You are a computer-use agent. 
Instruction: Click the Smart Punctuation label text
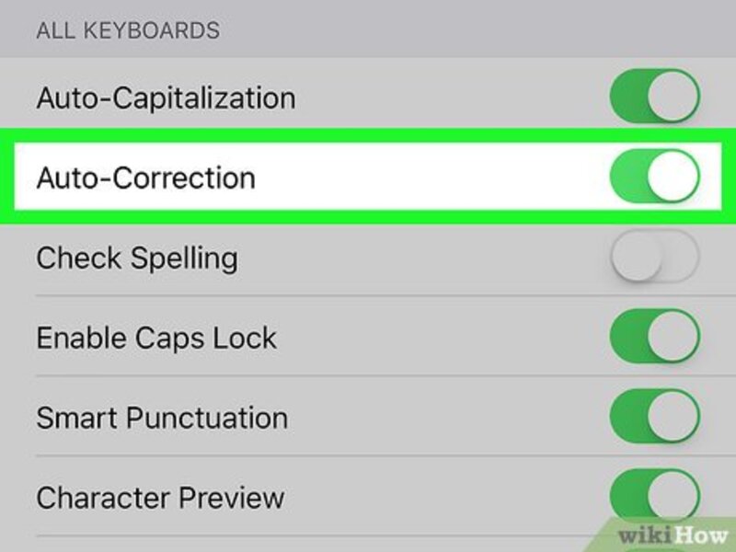162,418
